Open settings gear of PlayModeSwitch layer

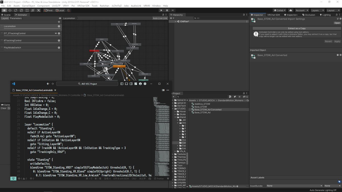pos(59,48)
